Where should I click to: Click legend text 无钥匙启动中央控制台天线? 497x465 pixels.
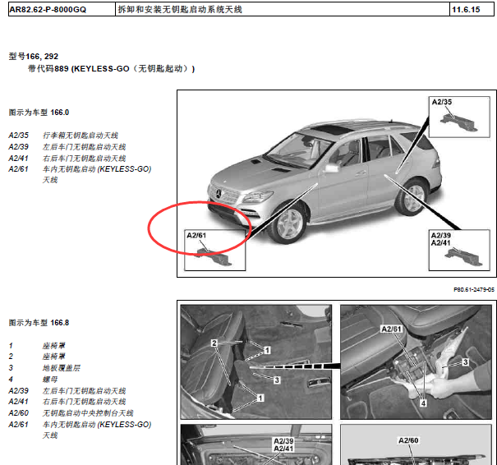pos(88,413)
